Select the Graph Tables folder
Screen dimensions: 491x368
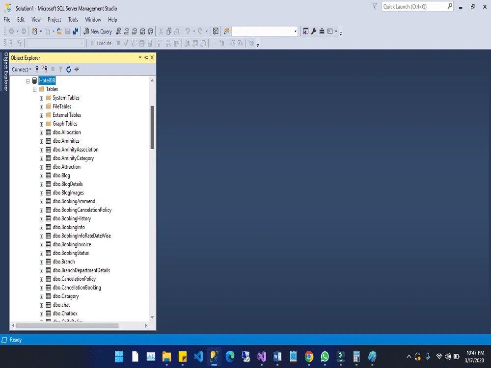tap(65, 124)
